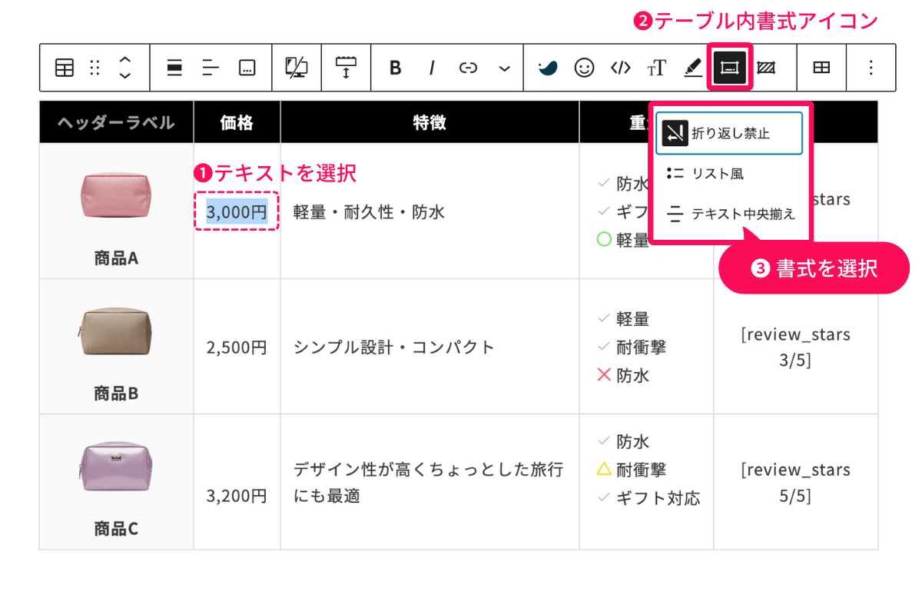Toggle the desktop/mobile visibility icon

(x=297, y=68)
